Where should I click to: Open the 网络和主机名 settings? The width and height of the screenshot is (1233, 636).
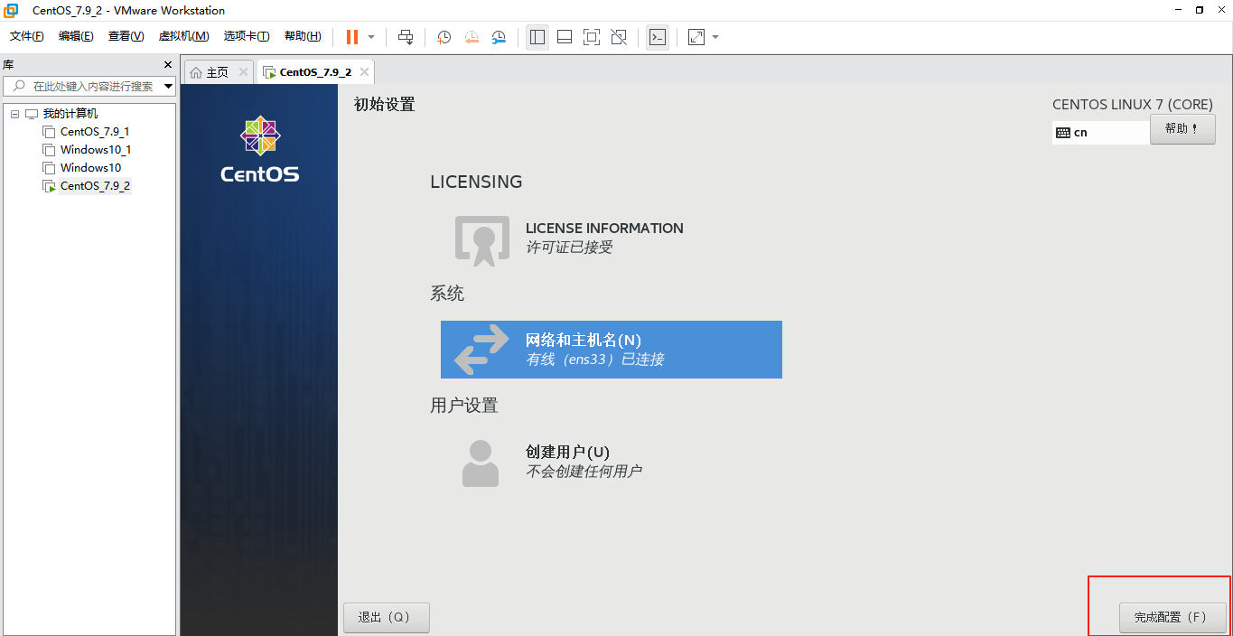pos(611,350)
